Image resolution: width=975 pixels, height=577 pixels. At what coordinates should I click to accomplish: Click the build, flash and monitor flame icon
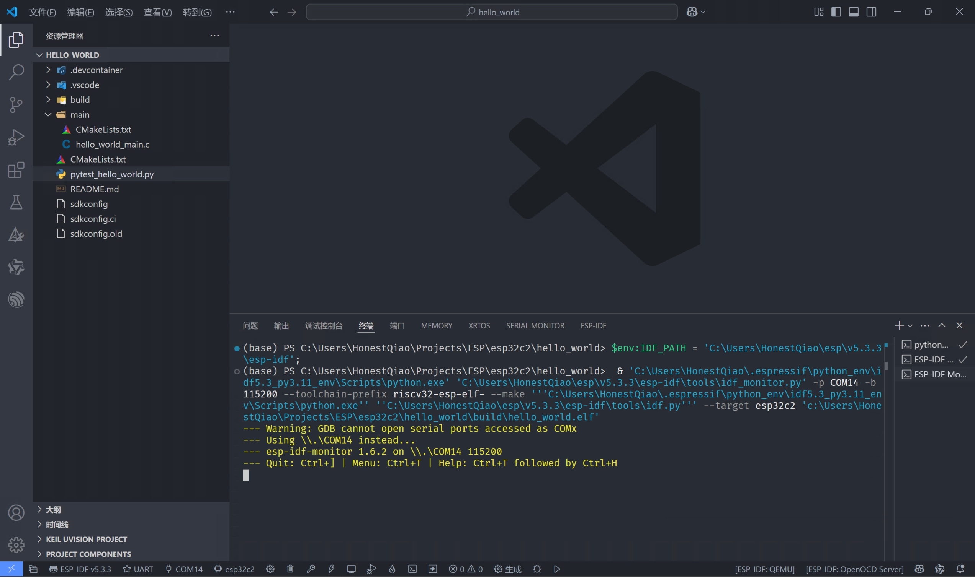pos(392,569)
